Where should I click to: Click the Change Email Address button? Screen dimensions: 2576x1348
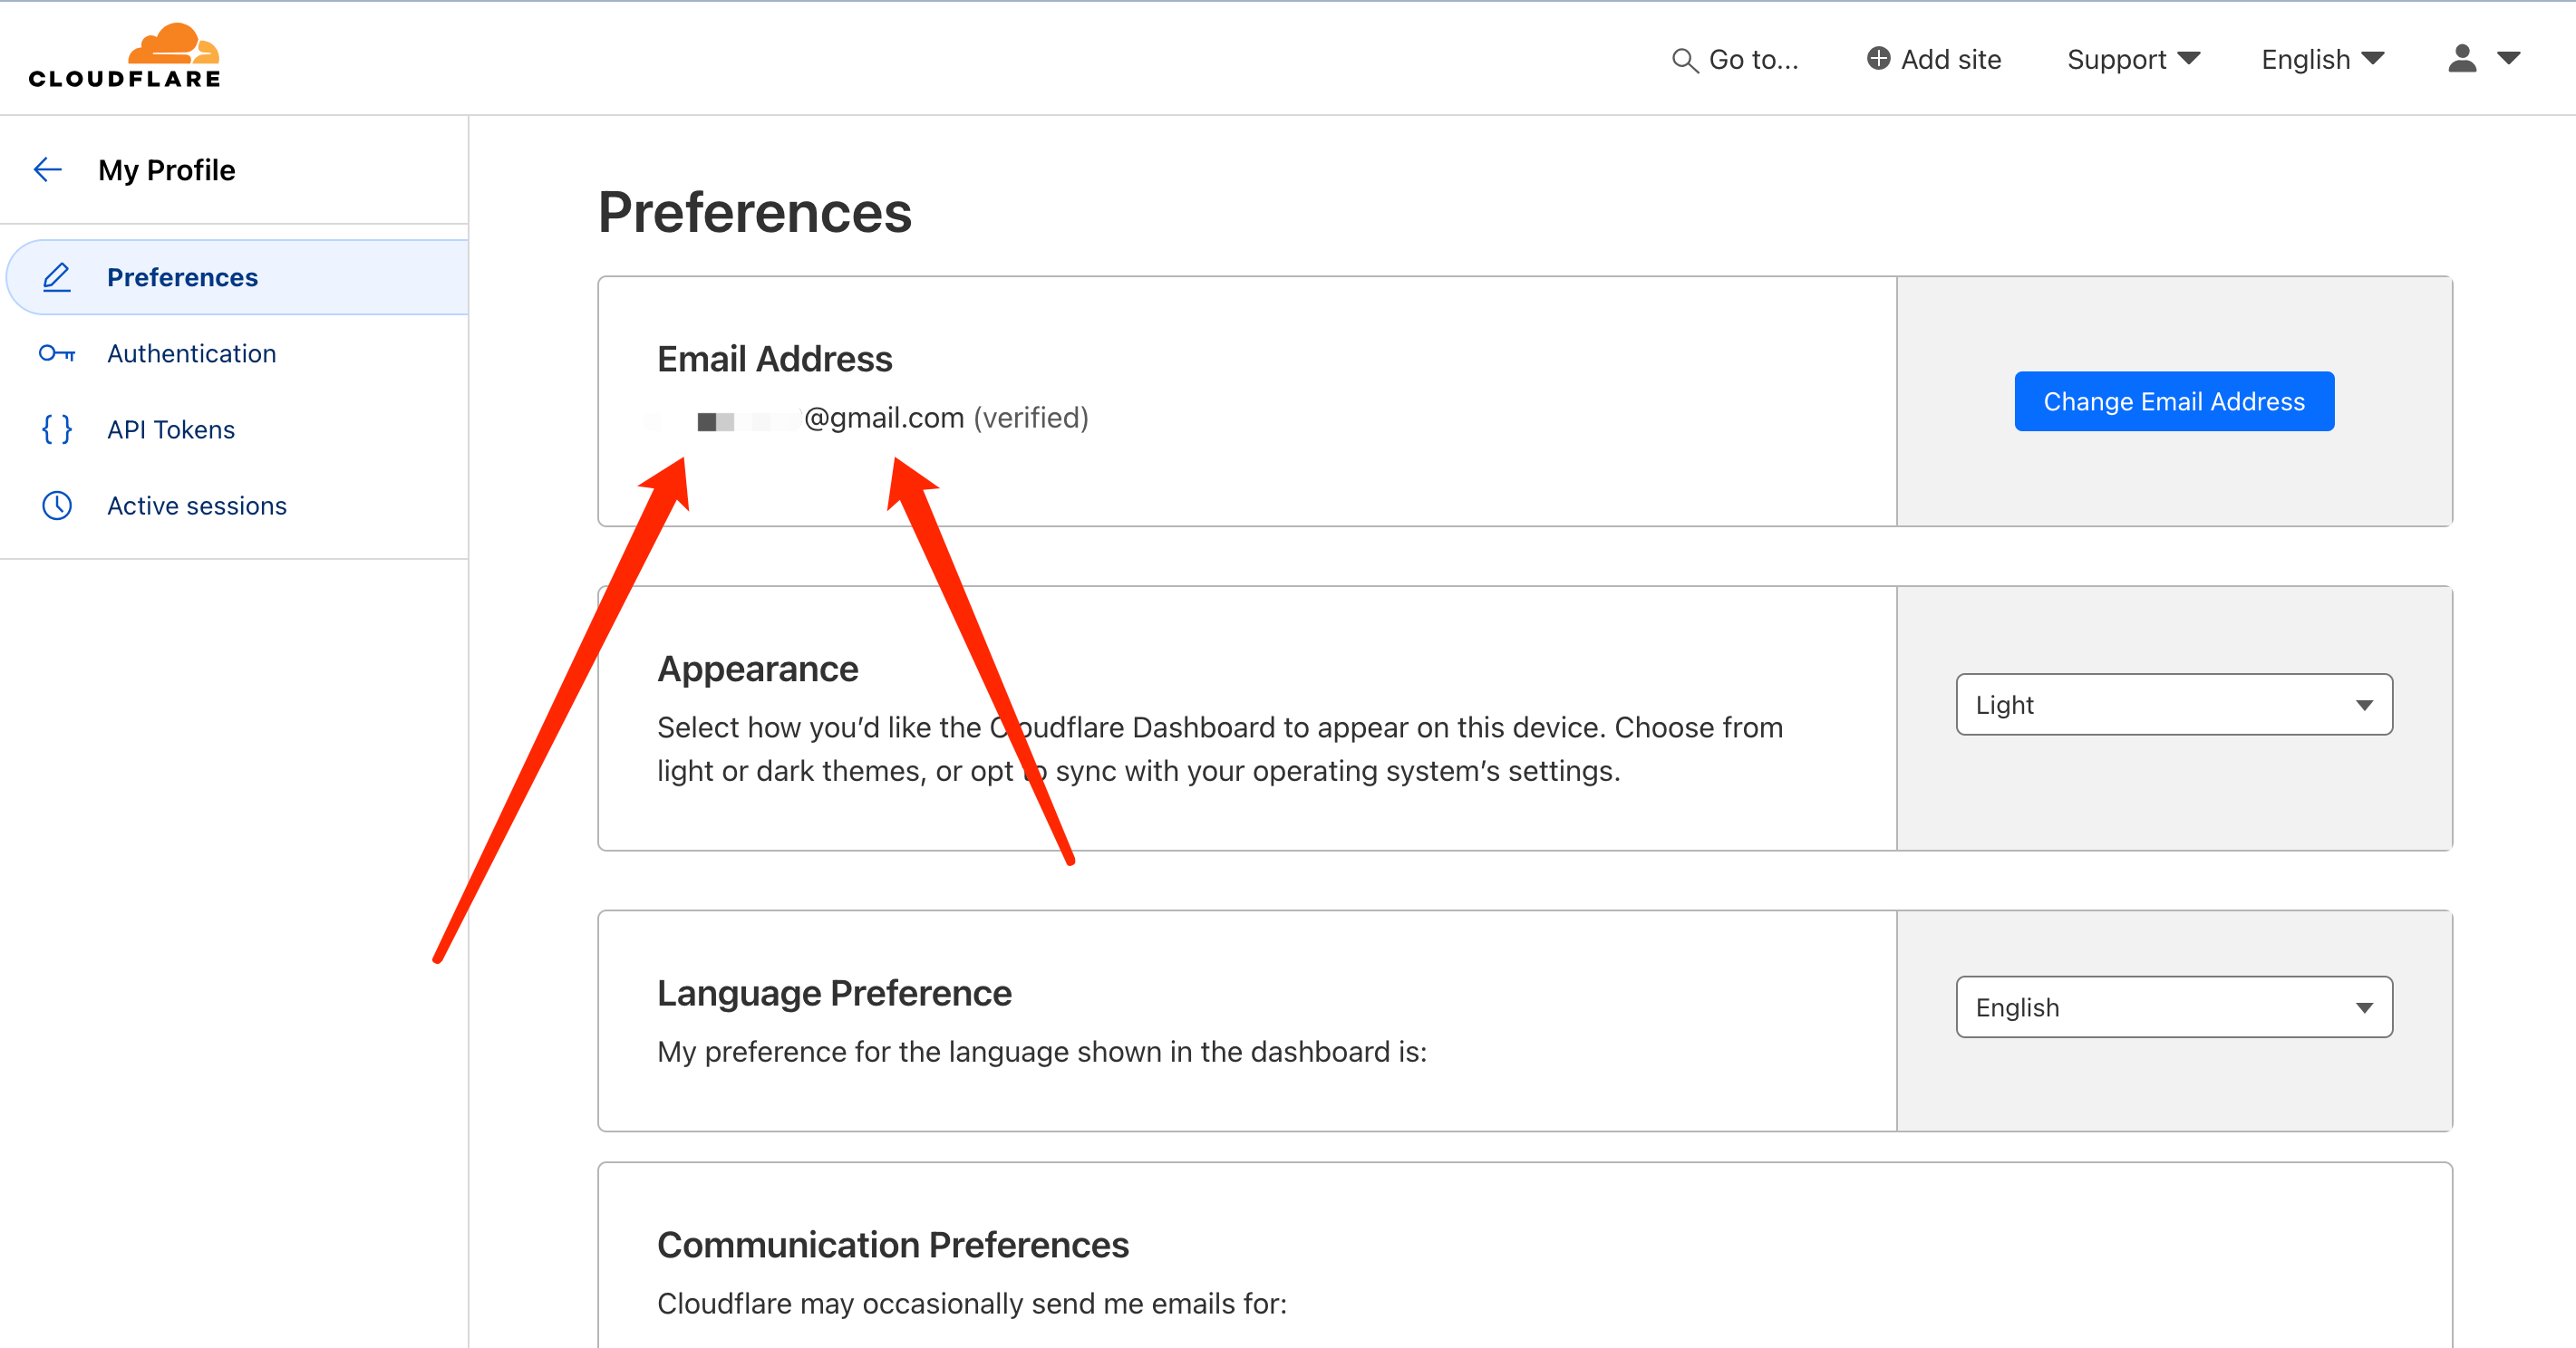click(2173, 401)
